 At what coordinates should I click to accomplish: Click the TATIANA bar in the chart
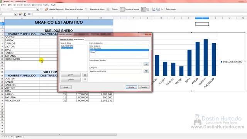[206, 58]
